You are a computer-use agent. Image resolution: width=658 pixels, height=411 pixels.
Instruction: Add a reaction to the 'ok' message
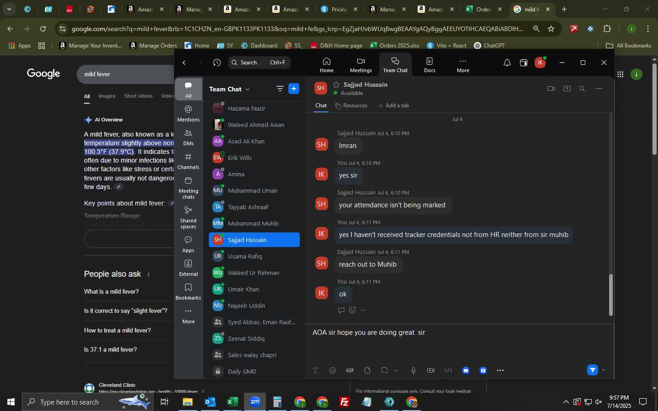point(352,310)
